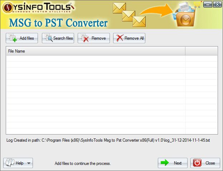Click the Remove button
Viewport: 223px width, 171px height.
[94, 38]
